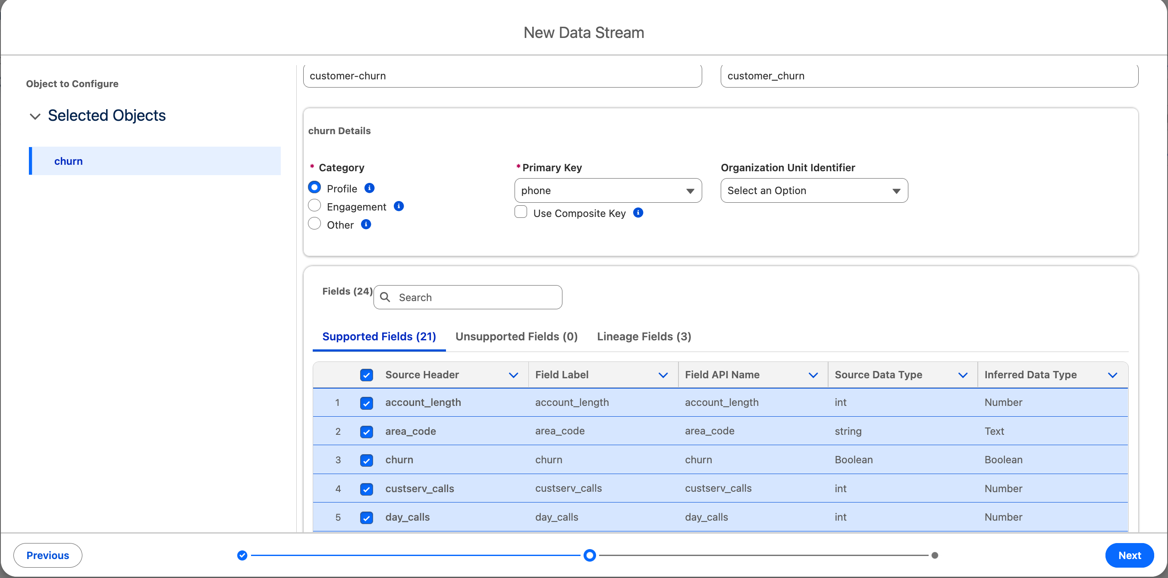Open the Field Label column menu chevron

[663, 375]
